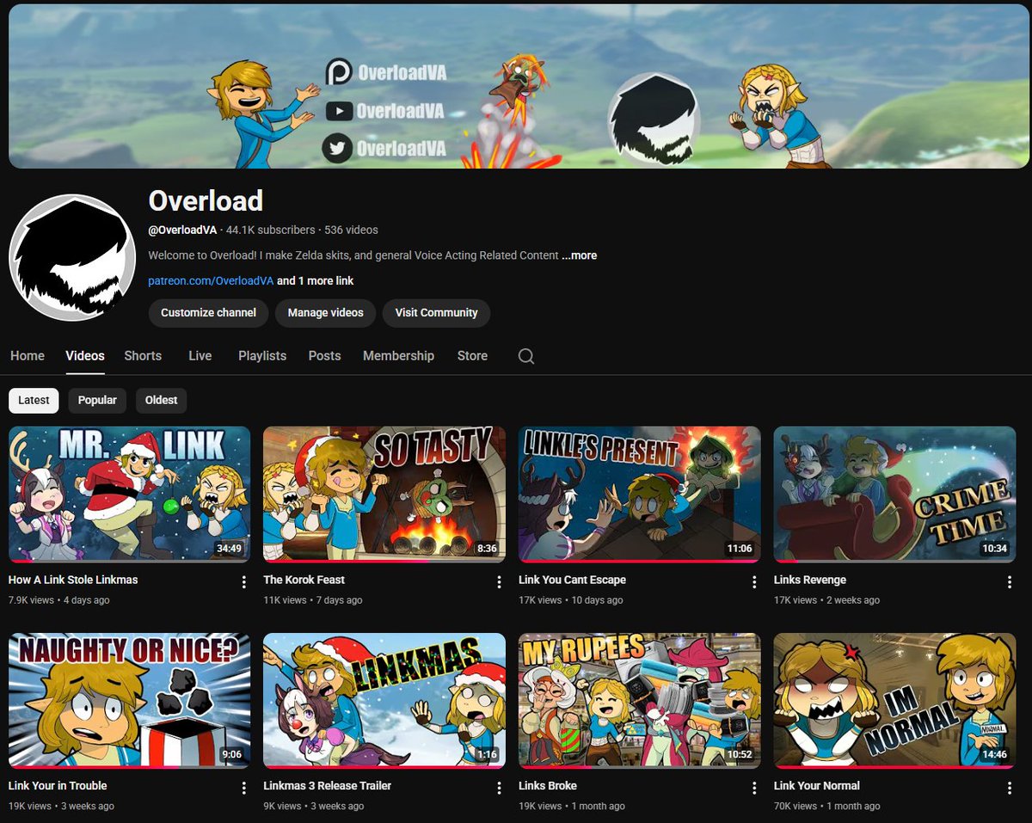The height and width of the screenshot is (823, 1032).
Task: Open title 'Links Broke'
Action: point(548,786)
